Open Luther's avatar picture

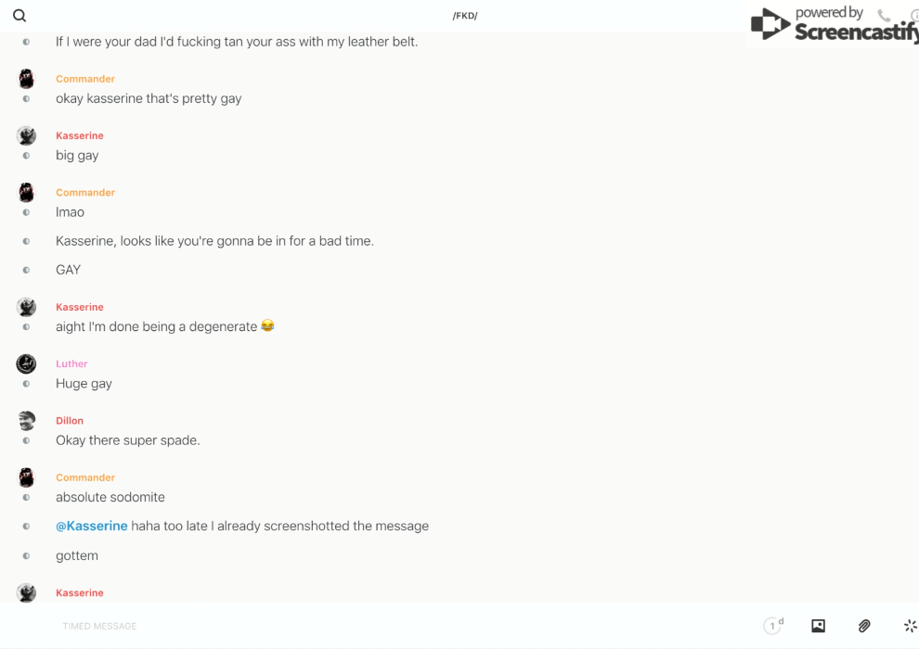26,363
